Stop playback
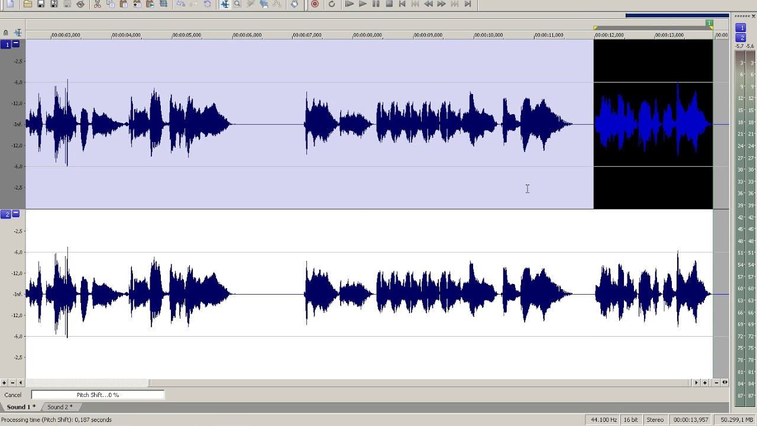Viewport: 757px width, 426px height. click(x=389, y=4)
